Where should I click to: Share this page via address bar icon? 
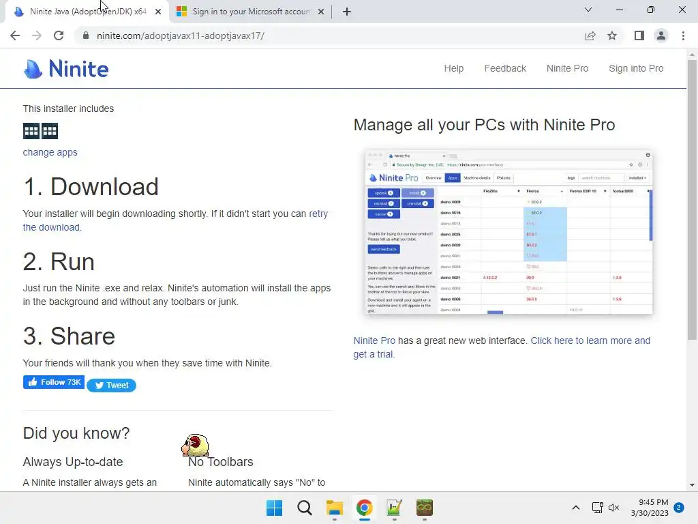click(x=590, y=35)
